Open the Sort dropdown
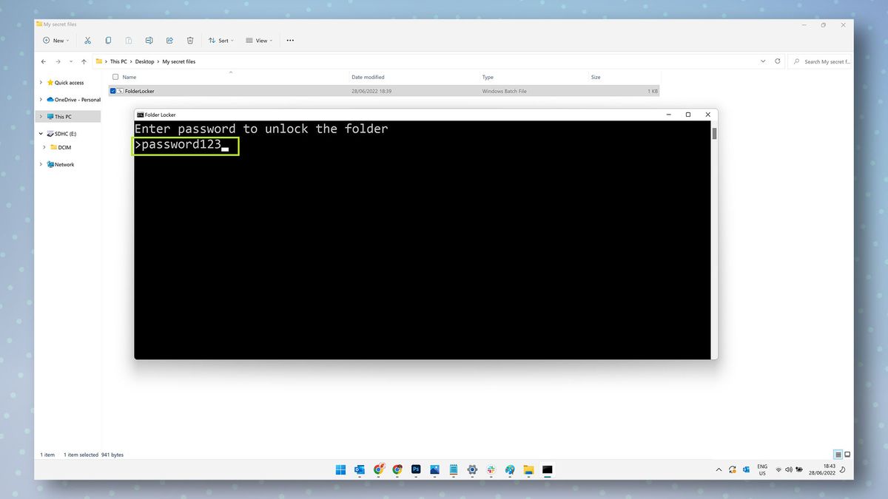The image size is (888, 499). [221, 40]
